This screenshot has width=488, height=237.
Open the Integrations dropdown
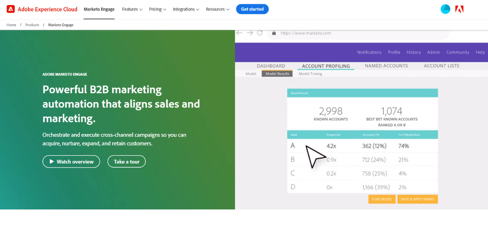click(186, 9)
